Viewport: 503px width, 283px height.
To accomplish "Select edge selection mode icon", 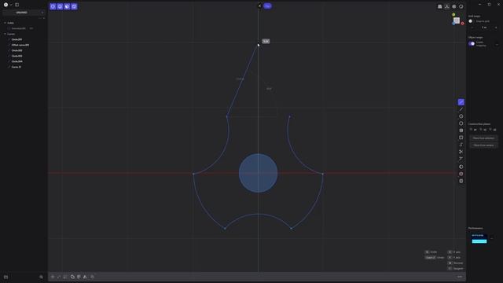I will (60, 6).
